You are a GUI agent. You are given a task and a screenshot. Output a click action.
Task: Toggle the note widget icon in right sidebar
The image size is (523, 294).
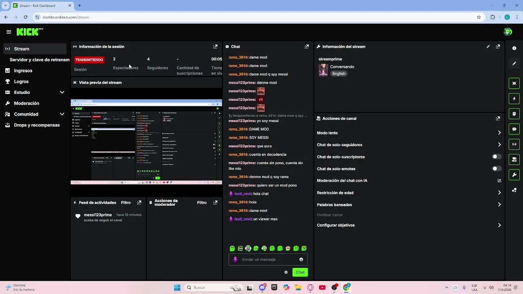514,114
